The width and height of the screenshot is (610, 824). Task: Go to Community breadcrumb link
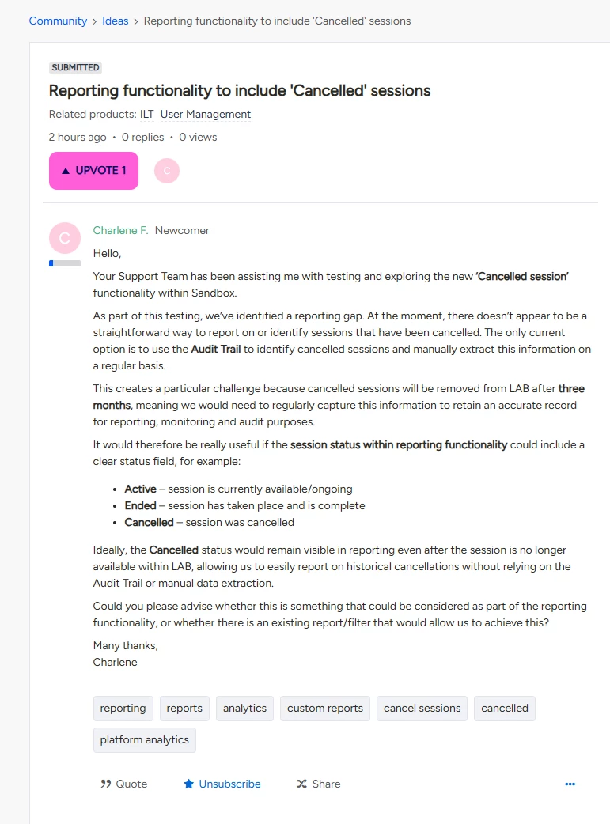[x=58, y=21]
